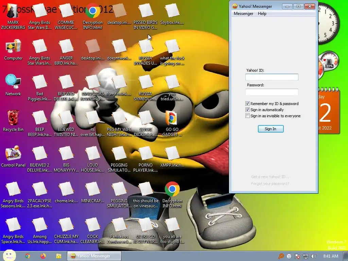Open the volume speaker tray icon
Screen dimensions: 348x261
pos(314,256)
